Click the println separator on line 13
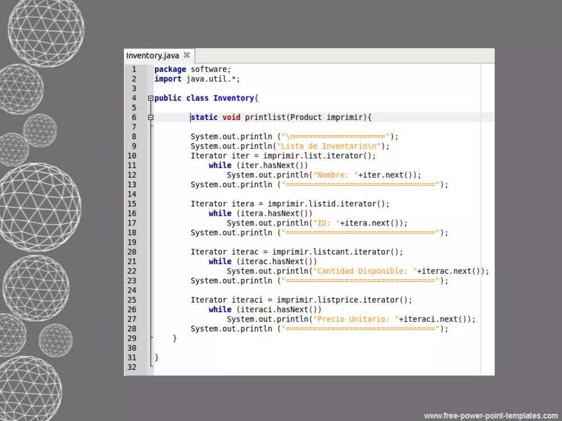Screen dimensions: 562x421 [x=319, y=184]
